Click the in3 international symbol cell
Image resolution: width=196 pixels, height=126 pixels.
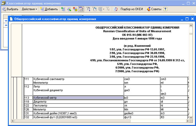point(174,113)
